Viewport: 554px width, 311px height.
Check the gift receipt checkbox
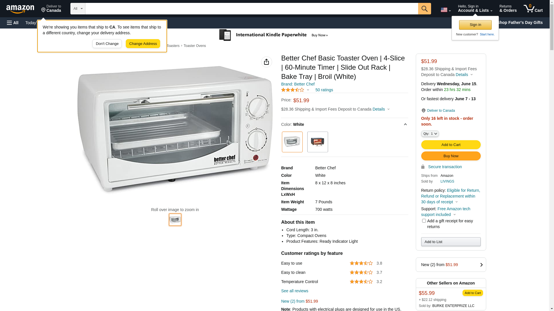(x=424, y=221)
